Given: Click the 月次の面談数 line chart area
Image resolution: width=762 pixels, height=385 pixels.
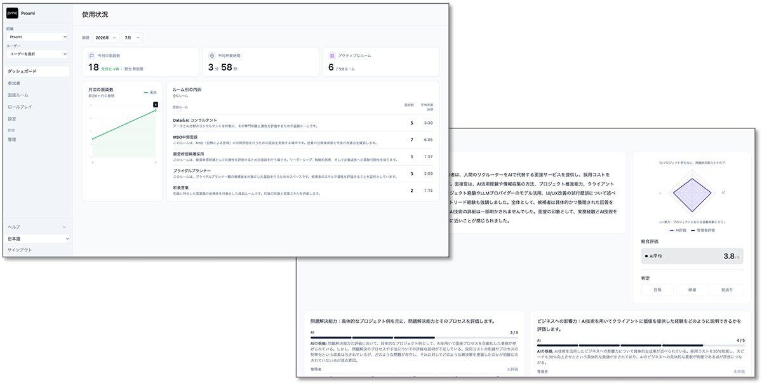Looking at the screenshot, I should 123,132.
